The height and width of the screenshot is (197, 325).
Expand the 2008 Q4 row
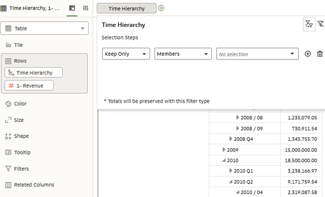[x=231, y=139]
